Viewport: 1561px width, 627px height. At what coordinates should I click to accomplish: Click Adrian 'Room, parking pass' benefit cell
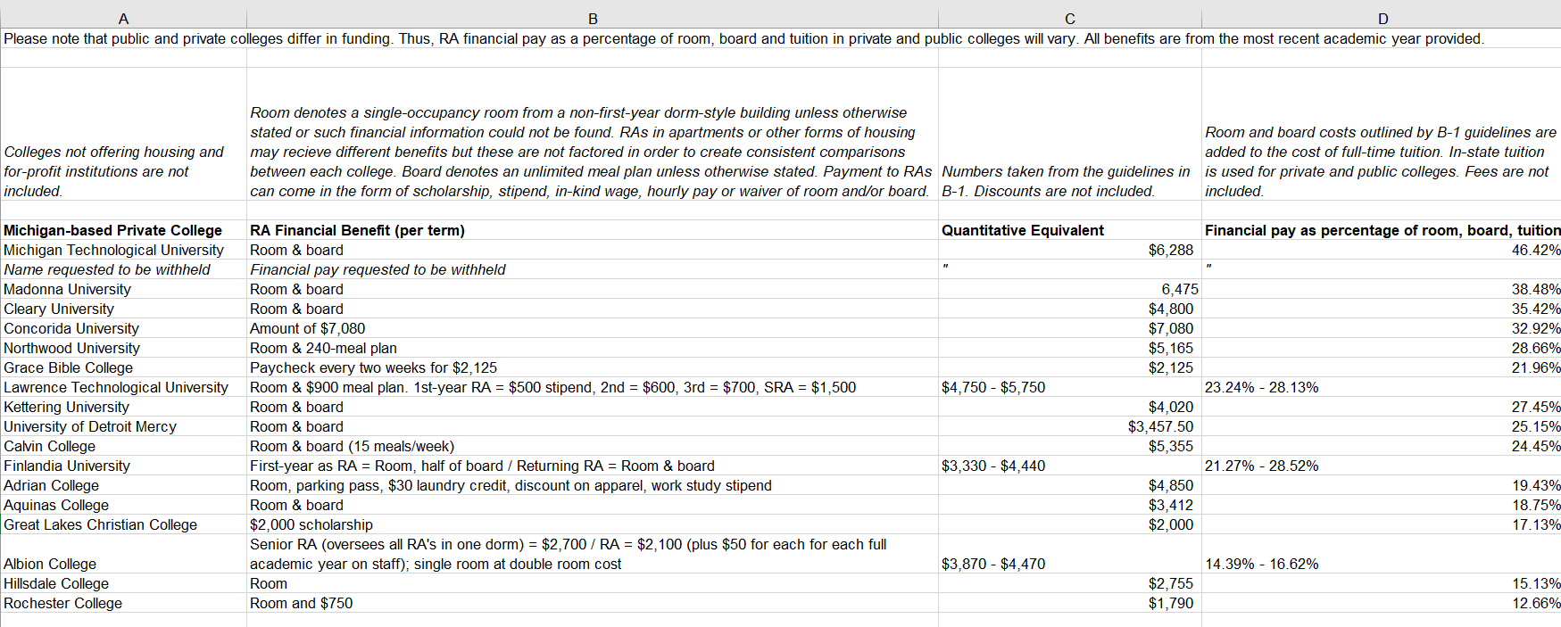click(x=593, y=485)
